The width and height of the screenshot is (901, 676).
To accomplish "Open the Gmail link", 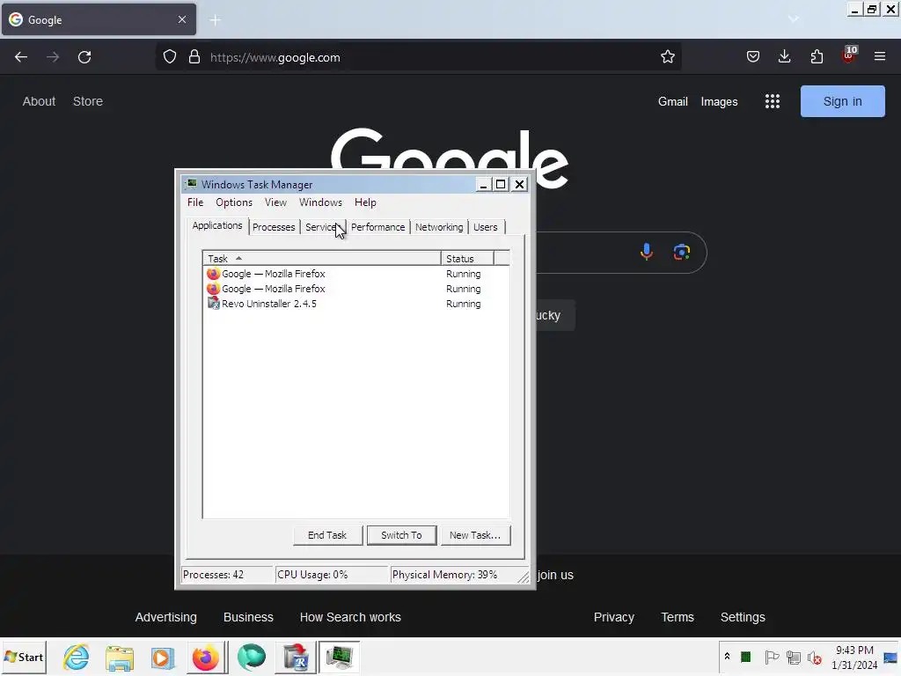I will point(673,102).
